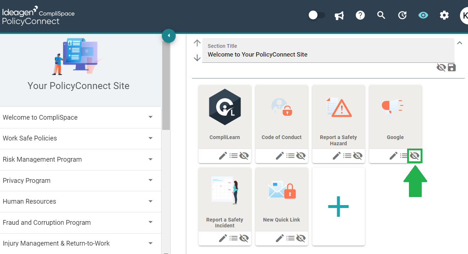Screen dimensions: 468x254
Task: Open the CompliLearn tile
Action: point(225,117)
